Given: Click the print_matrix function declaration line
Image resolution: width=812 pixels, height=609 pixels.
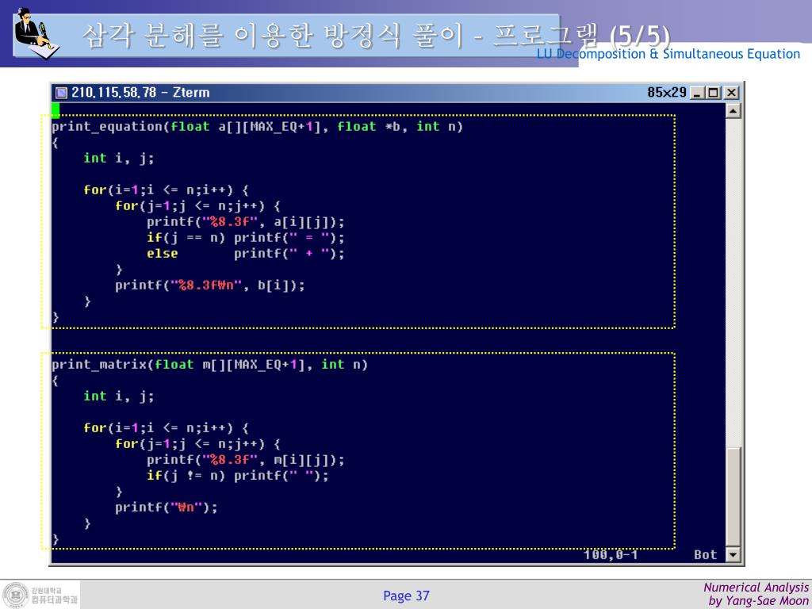Looking at the screenshot, I should tap(209, 365).
